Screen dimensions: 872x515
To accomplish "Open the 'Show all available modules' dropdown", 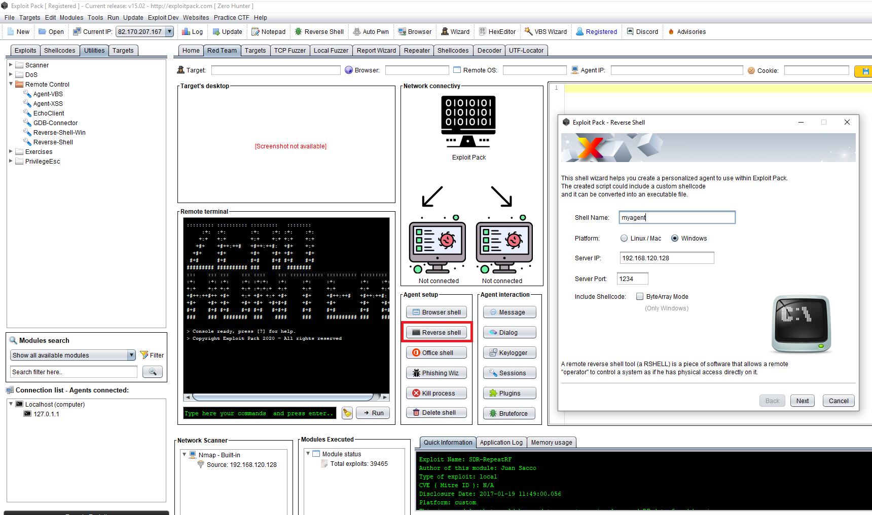I will (131, 355).
